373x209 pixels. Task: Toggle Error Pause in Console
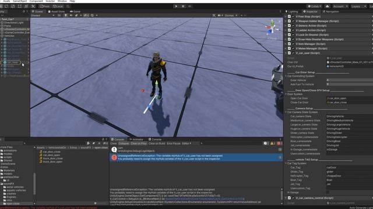pos(174,143)
